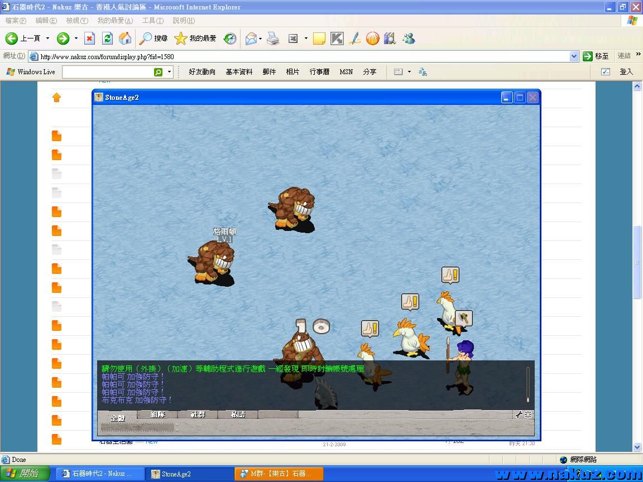Image resolution: width=643 pixels, height=482 pixels.
Task: Click the wrench chat settings icon in StoneAge2
Action: pyautogui.click(x=519, y=415)
